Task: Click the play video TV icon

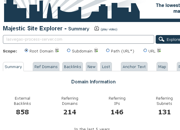Action: pos(97,28)
